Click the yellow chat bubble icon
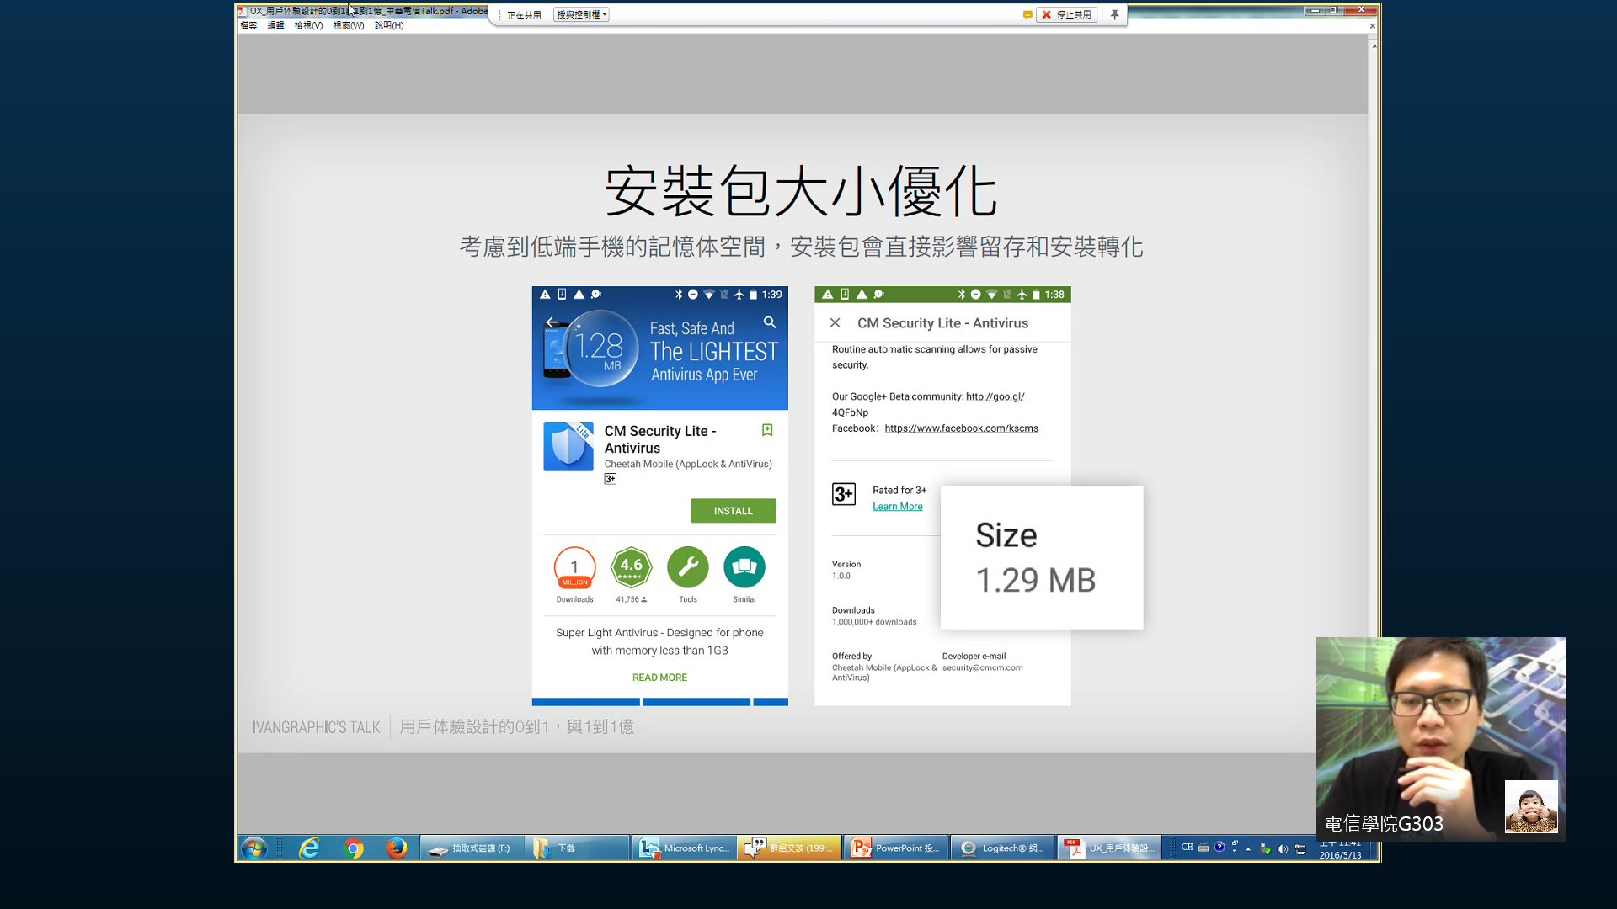The height and width of the screenshot is (909, 1617). (1027, 14)
